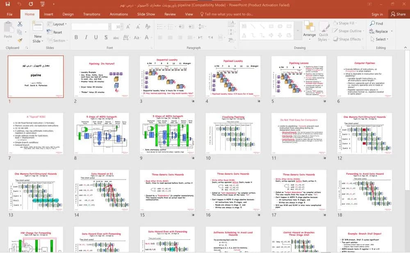Click the Save icon in title bar
The width and height of the screenshot is (410, 253).
(7, 4)
